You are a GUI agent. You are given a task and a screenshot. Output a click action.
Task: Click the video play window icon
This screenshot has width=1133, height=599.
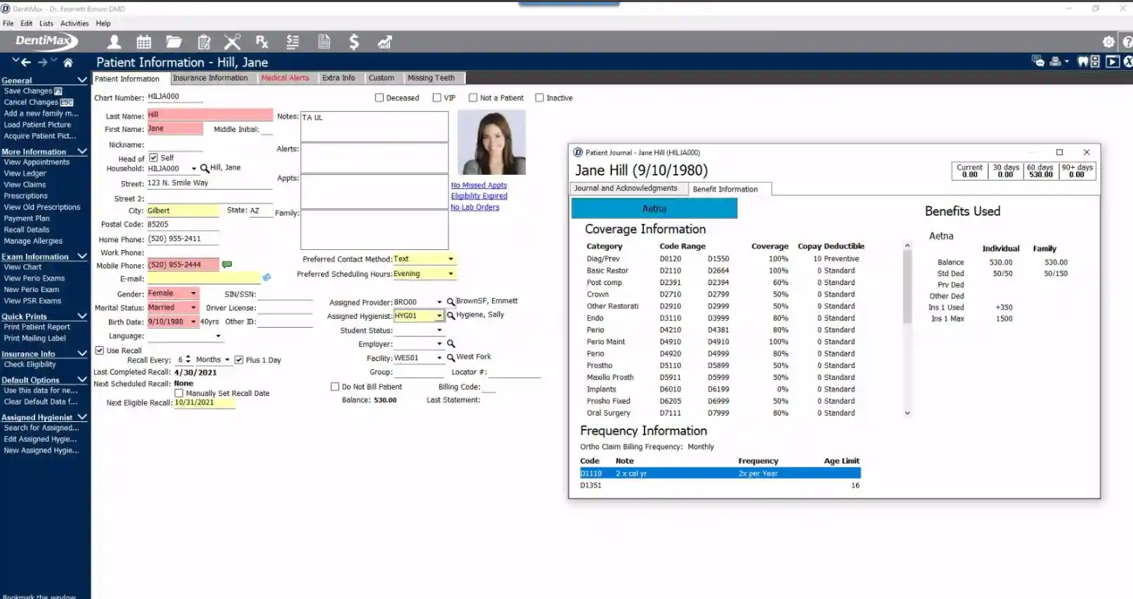[x=1113, y=62]
